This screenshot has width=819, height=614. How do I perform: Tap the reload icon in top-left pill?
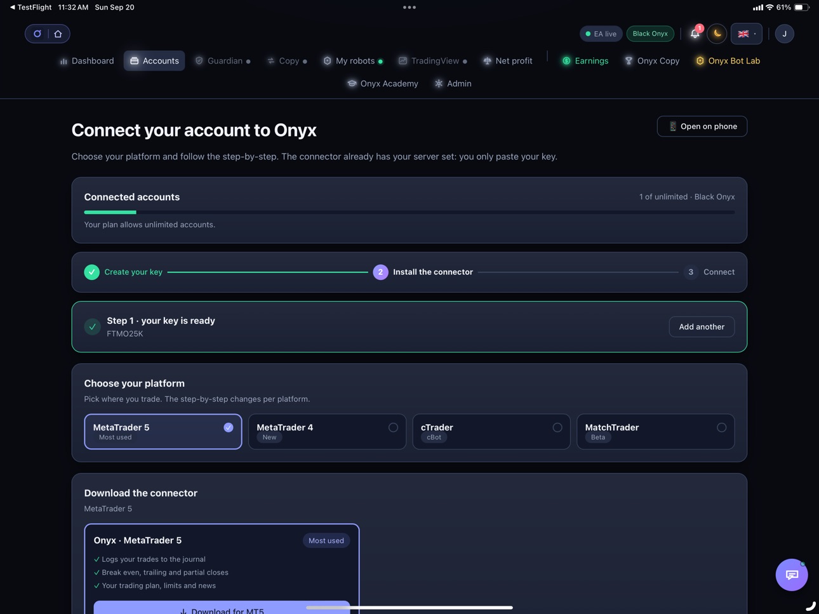click(37, 34)
